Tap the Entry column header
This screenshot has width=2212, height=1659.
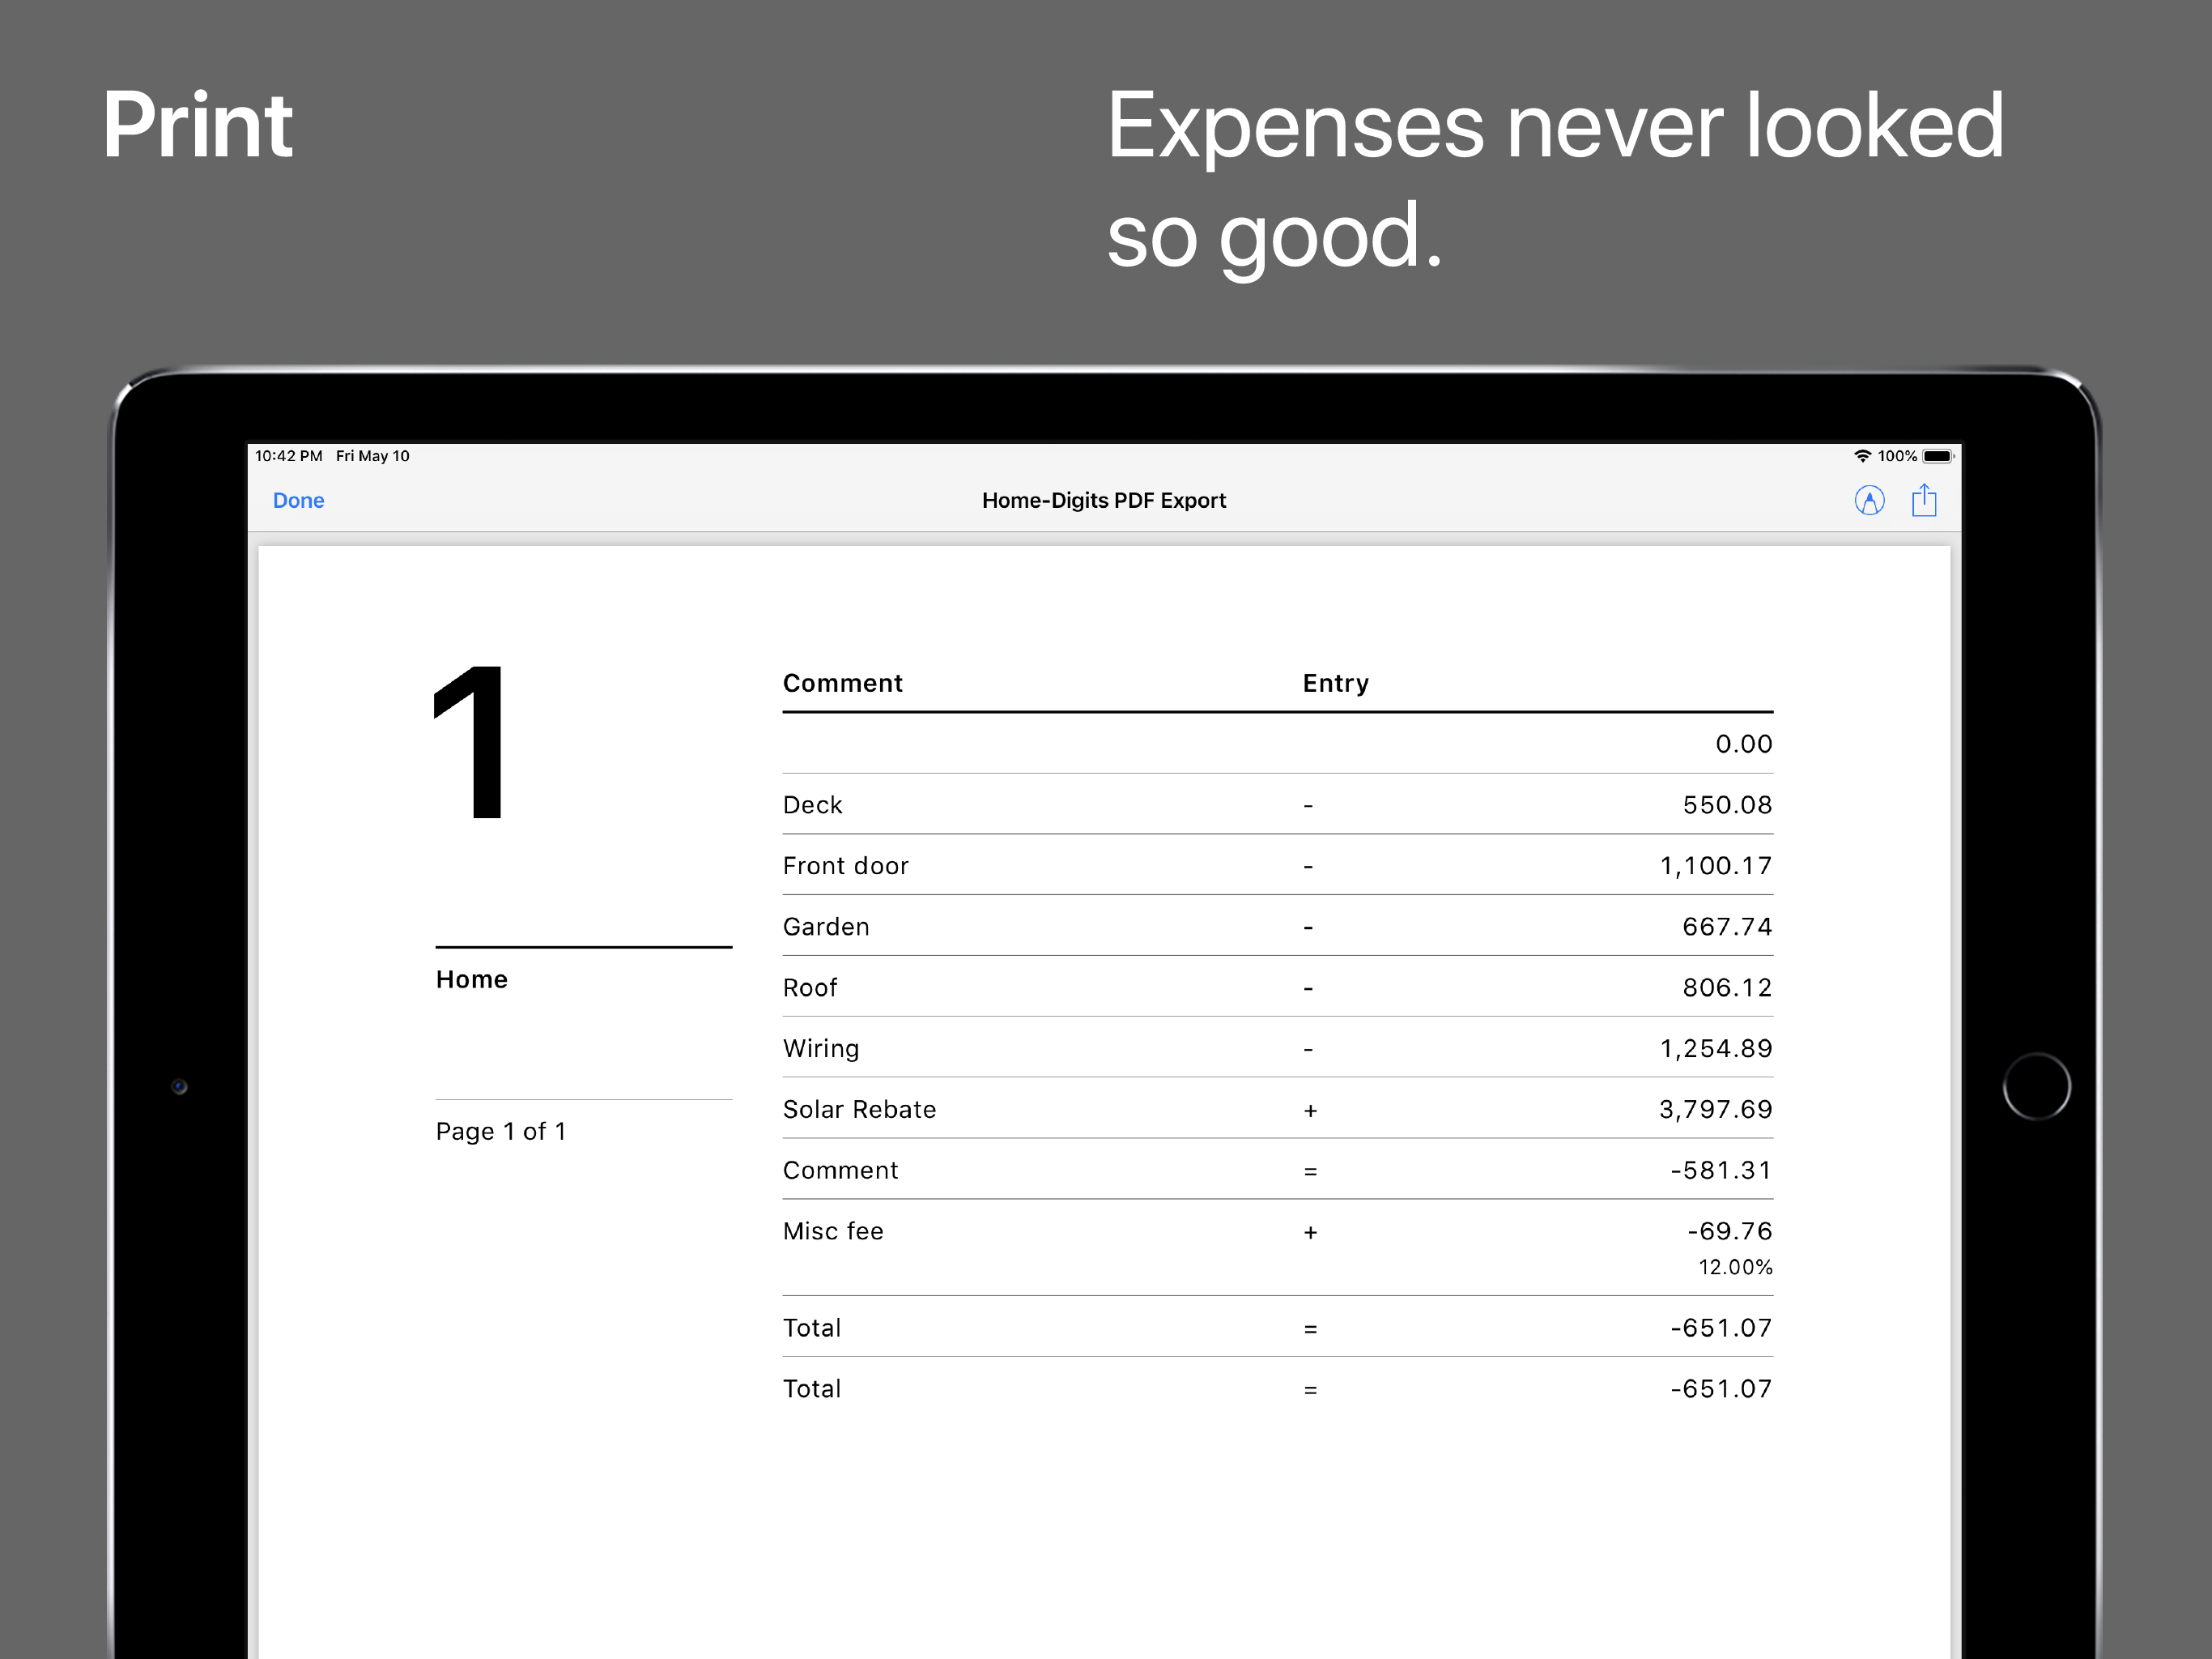pyautogui.click(x=1335, y=684)
